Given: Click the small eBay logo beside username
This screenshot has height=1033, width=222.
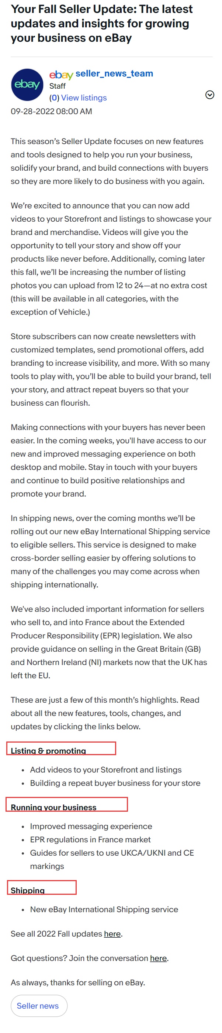Looking at the screenshot, I should [61, 75].
